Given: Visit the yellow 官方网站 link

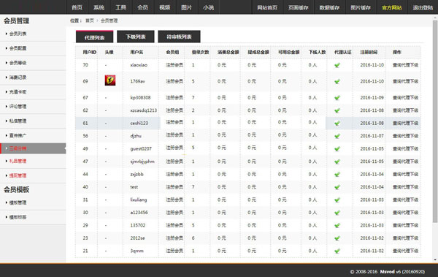Looking at the screenshot, I should point(391,7).
